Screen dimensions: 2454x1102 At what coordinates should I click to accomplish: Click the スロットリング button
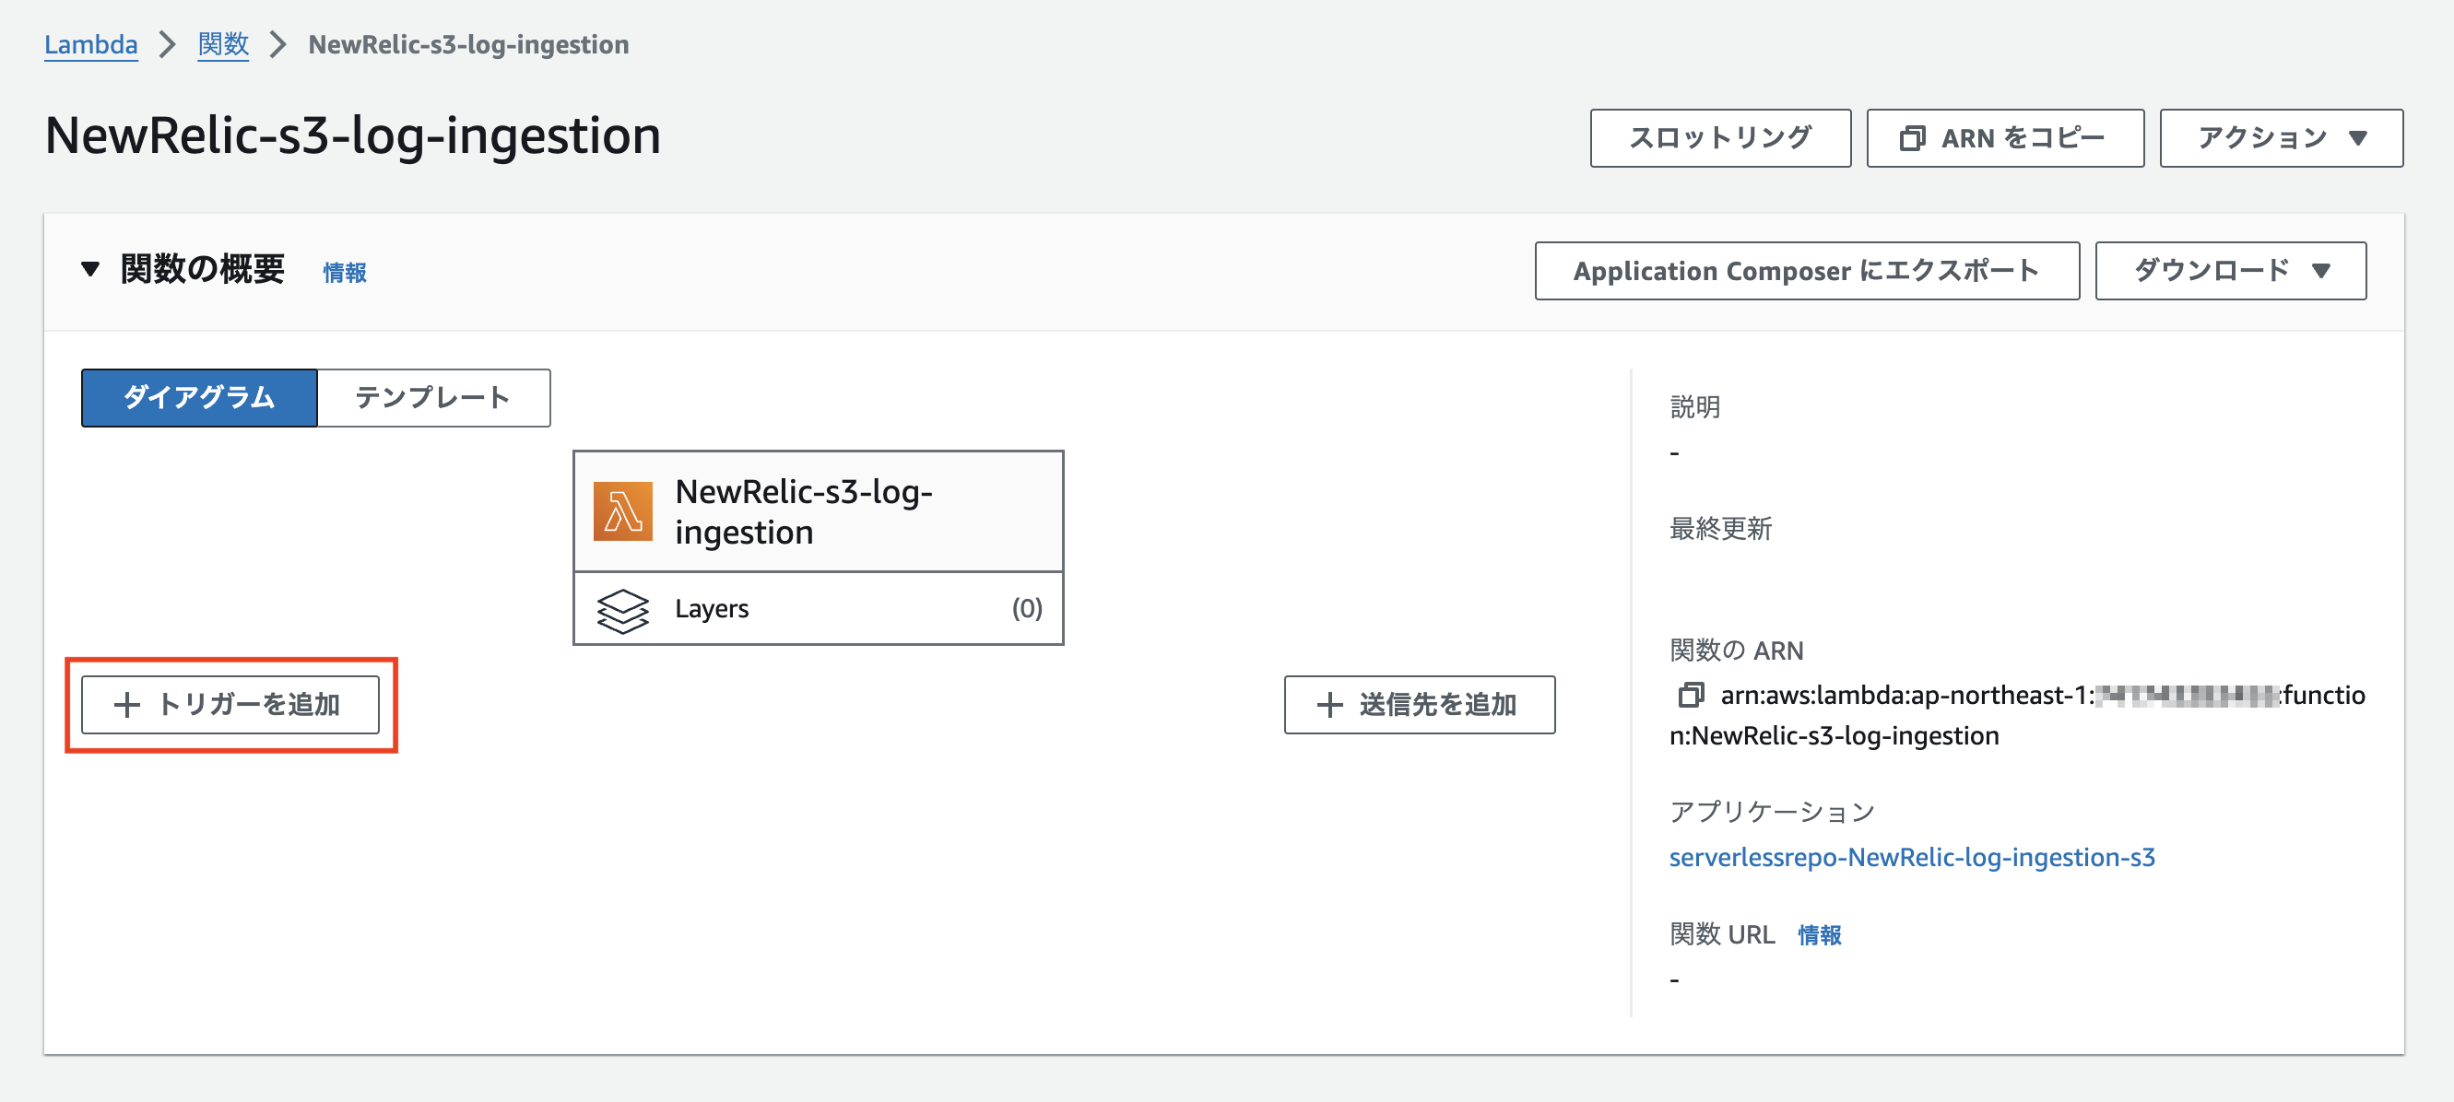tap(1719, 138)
